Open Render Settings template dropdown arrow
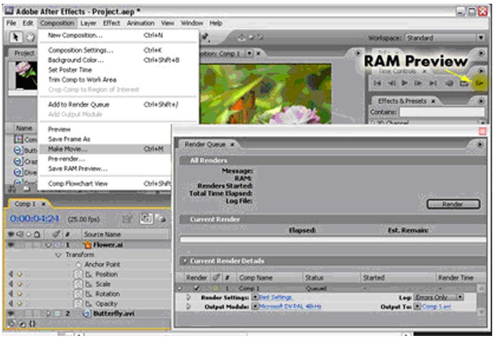 pos(254,297)
